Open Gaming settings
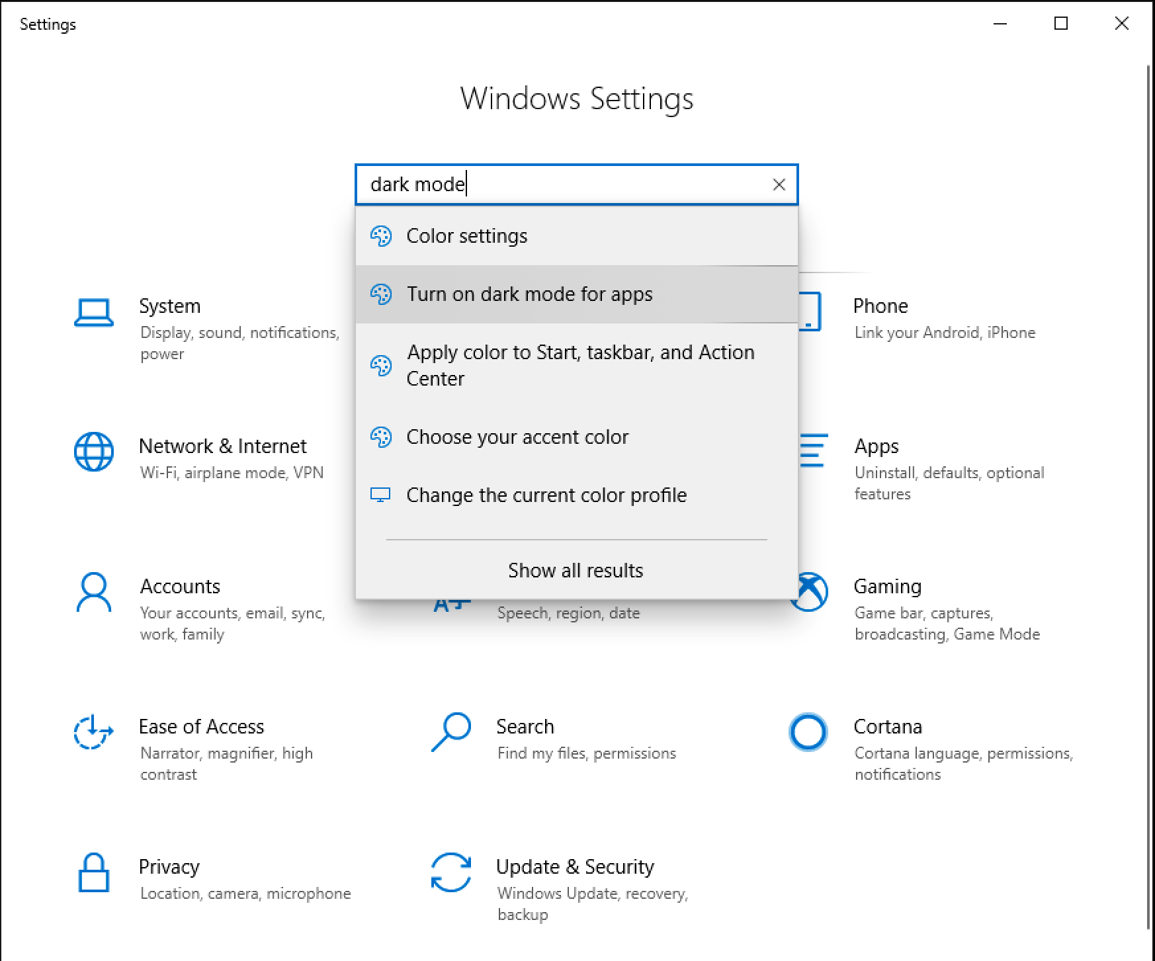Screen dimensions: 1155x961 point(888,586)
